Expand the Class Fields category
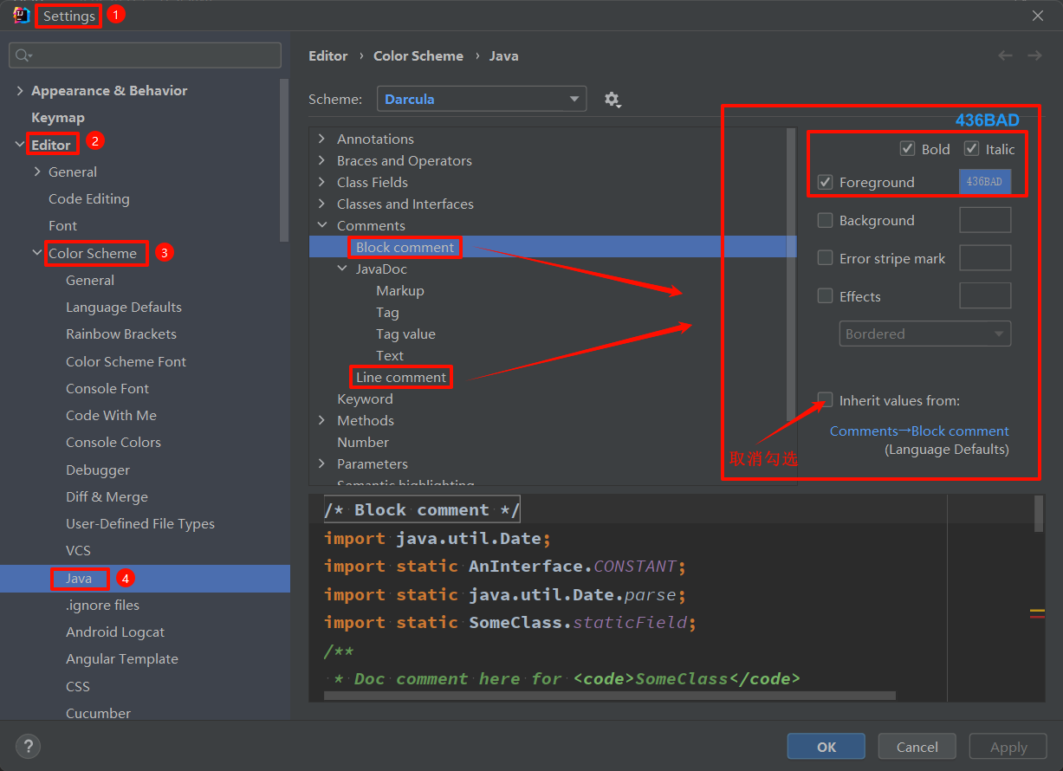The height and width of the screenshot is (771, 1063). [322, 182]
